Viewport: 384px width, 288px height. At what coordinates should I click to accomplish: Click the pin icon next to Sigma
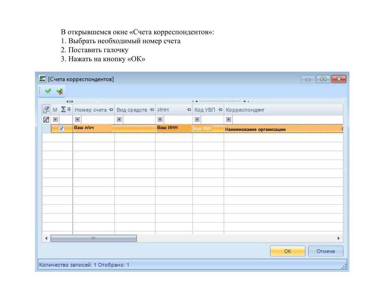coord(69,109)
